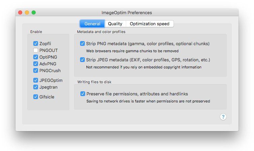Enable the PNGOUT optimizer checkbox

coord(35,50)
